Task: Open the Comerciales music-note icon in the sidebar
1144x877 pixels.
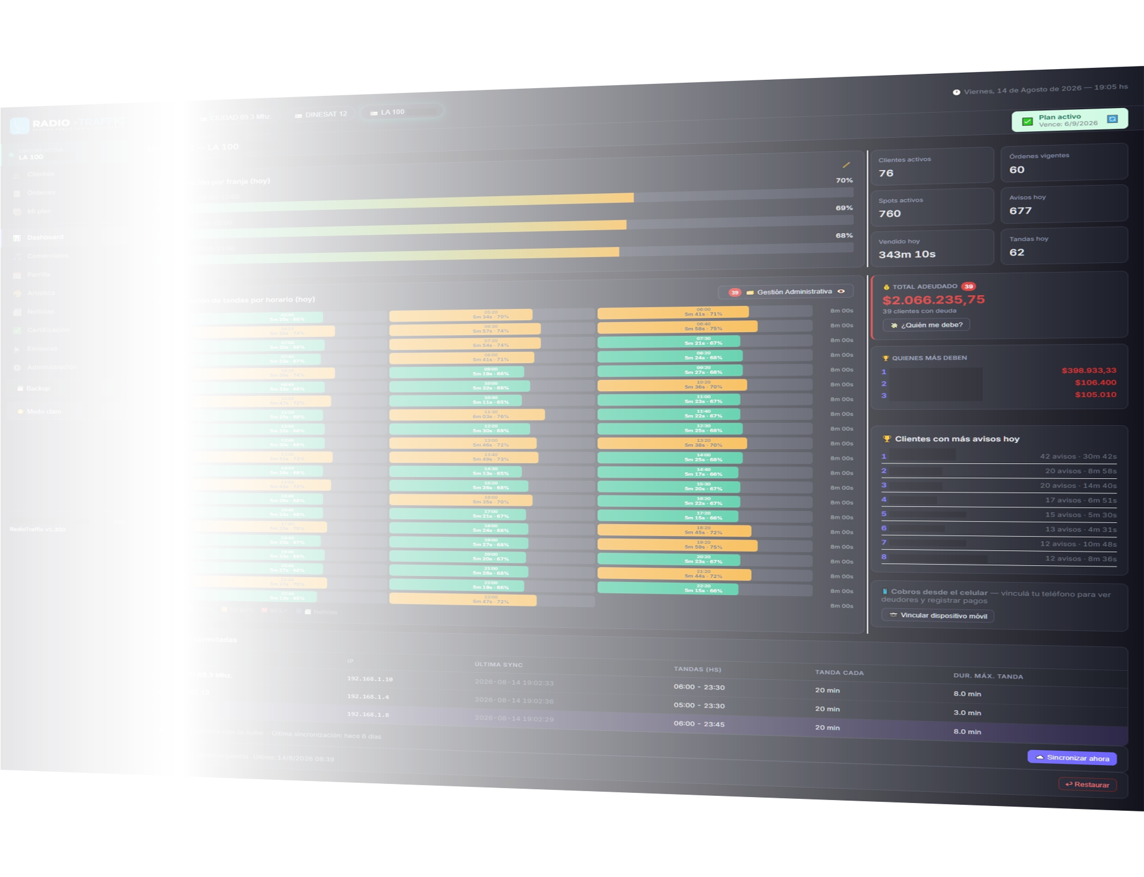Action: (17, 256)
